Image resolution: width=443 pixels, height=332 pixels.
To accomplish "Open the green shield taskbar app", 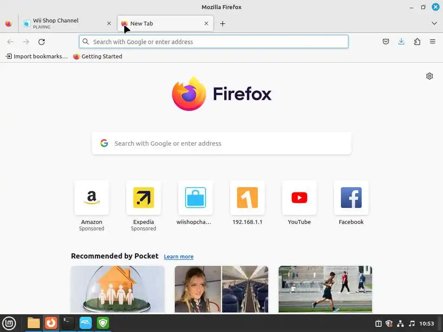I will [x=103, y=323].
